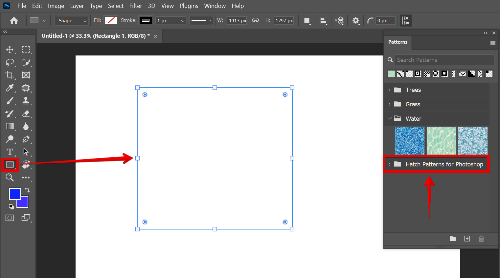Select the Horizontal Type tool

click(x=10, y=152)
